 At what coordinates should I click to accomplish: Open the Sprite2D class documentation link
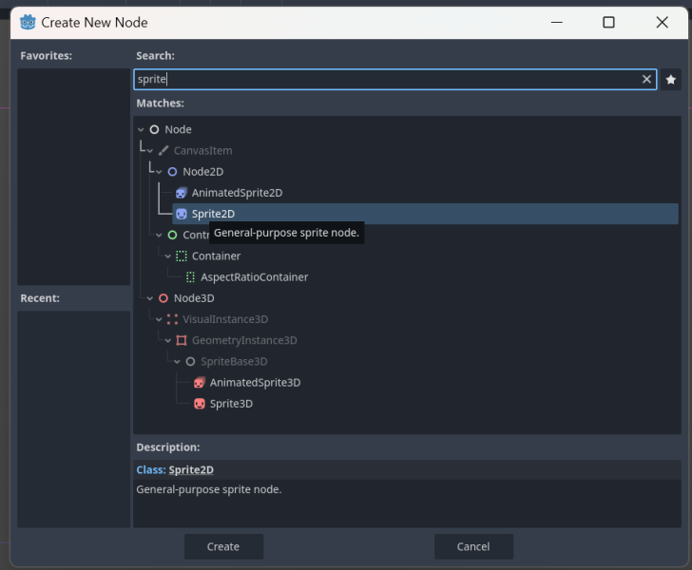click(x=191, y=470)
